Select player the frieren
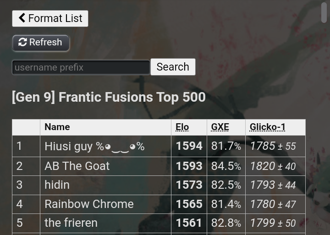 [71, 223]
